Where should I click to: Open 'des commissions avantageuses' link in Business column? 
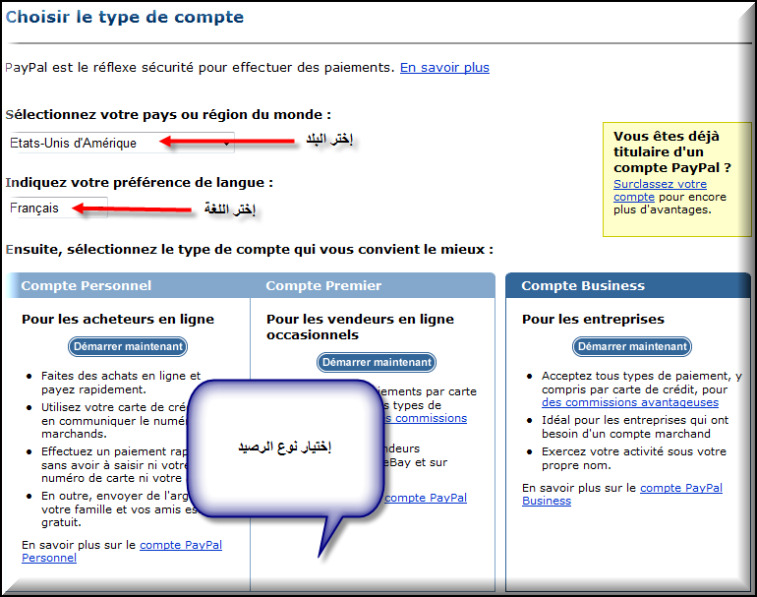(630, 402)
